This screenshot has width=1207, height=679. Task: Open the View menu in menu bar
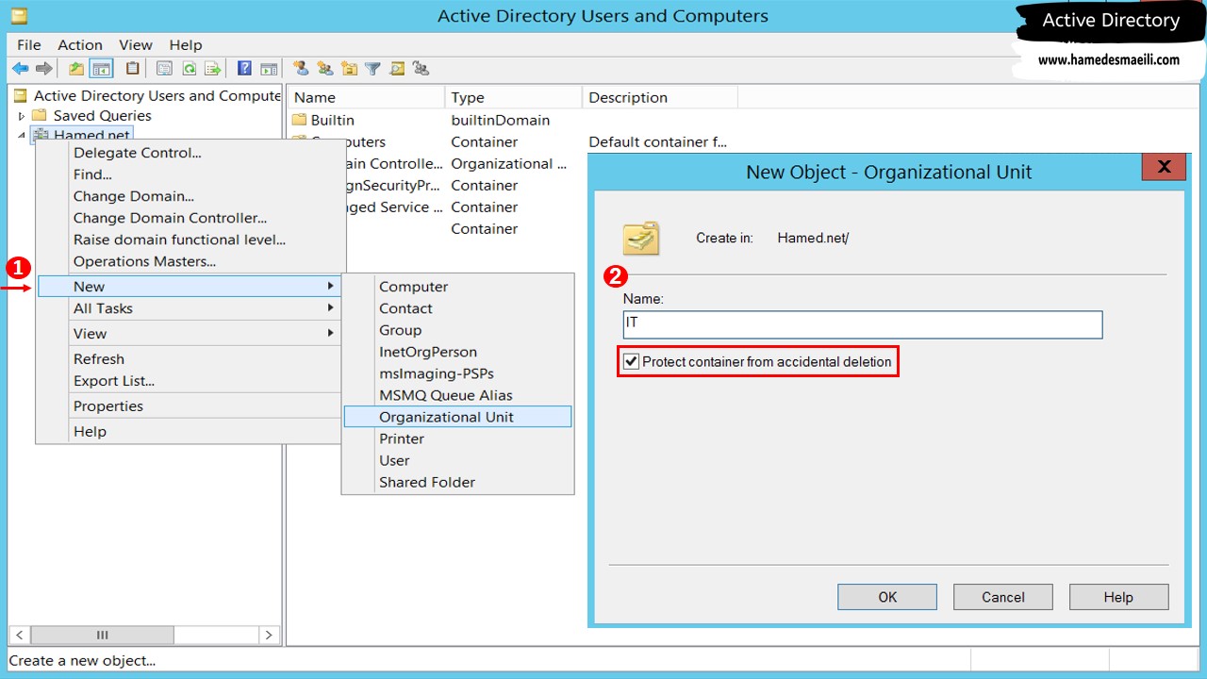(136, 44)
